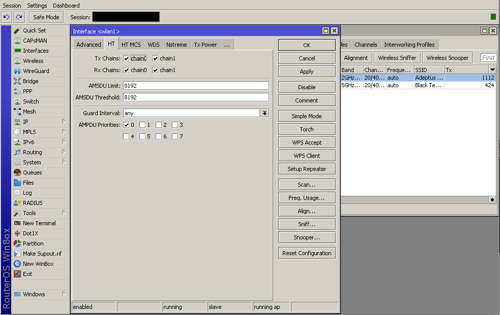Image resolution: width=500 pixels, height=315 pixels.
Task: Click the AMSDU Limit input field
Action: click(x=196, y=86)
